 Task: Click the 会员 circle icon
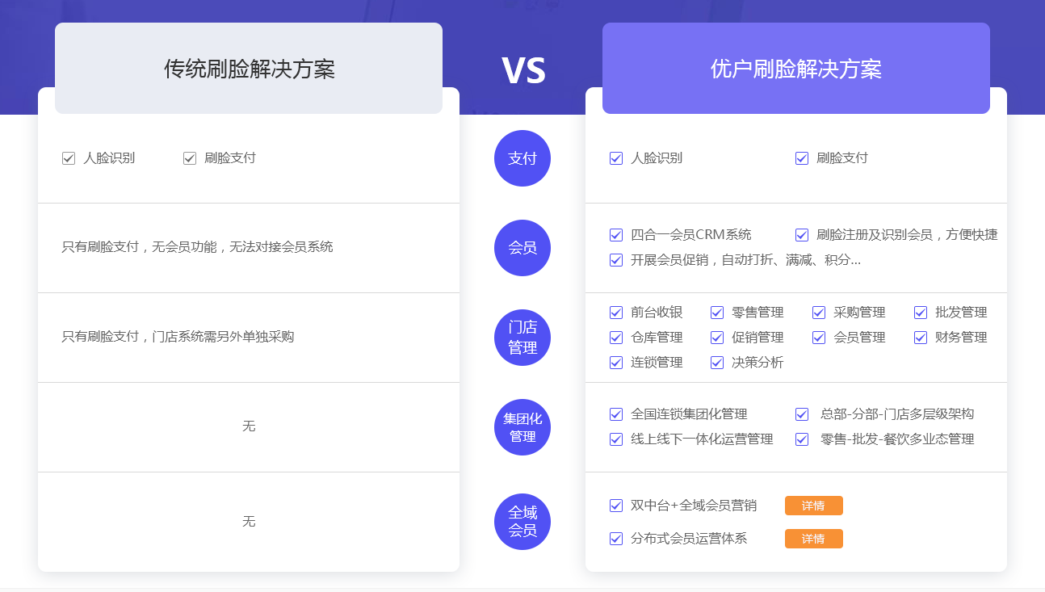point(522,248)
